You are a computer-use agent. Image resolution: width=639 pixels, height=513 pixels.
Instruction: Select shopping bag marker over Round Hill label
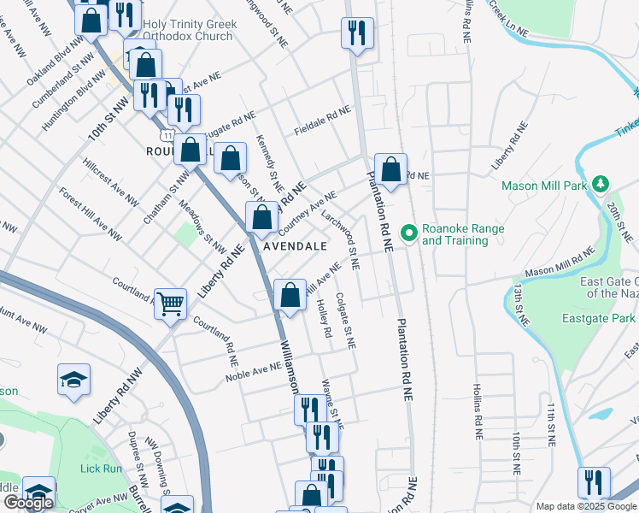pyautogui.click(x=190, y=150)
